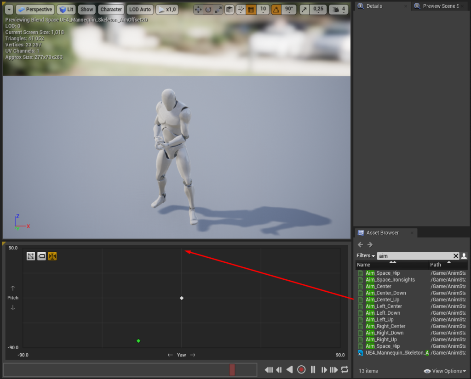Click the record button
Image resolution: width=471 pixels, height=379 pixels.
[301, 370]
